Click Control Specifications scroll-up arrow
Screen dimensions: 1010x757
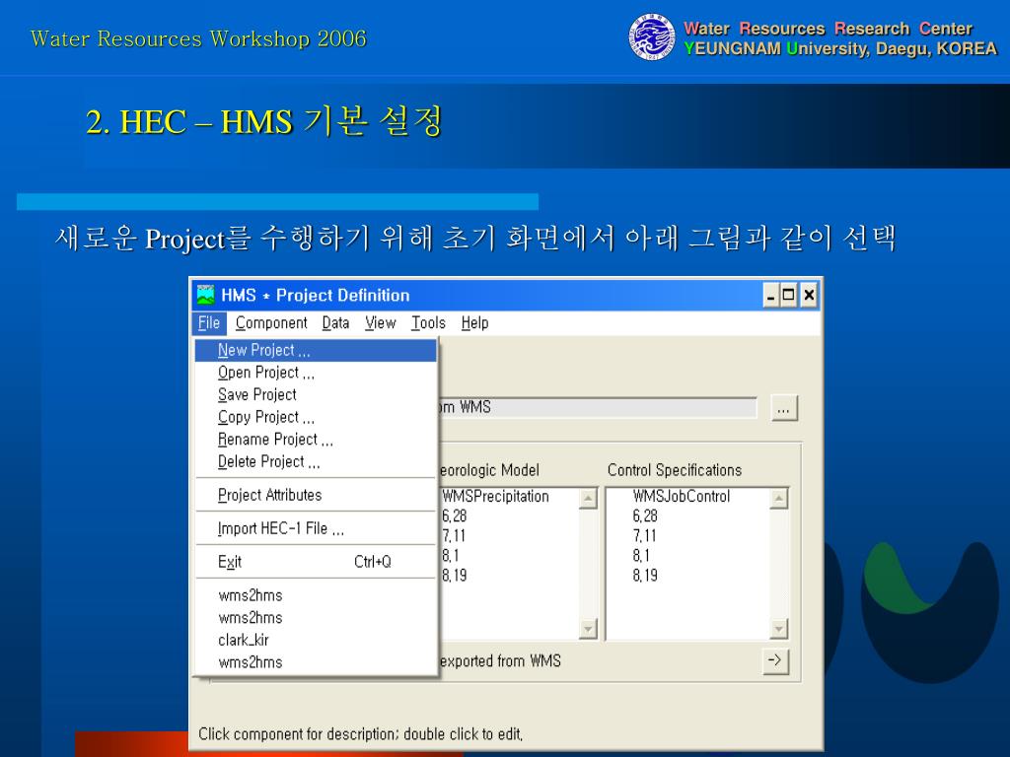(x=779, y=498)
